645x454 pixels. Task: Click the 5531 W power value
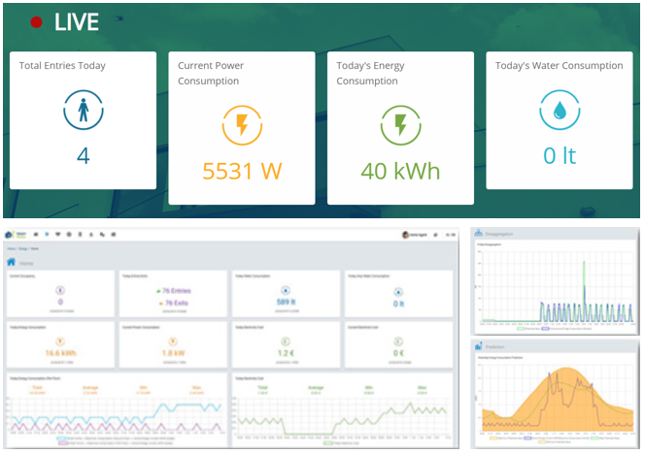(241, 172)
